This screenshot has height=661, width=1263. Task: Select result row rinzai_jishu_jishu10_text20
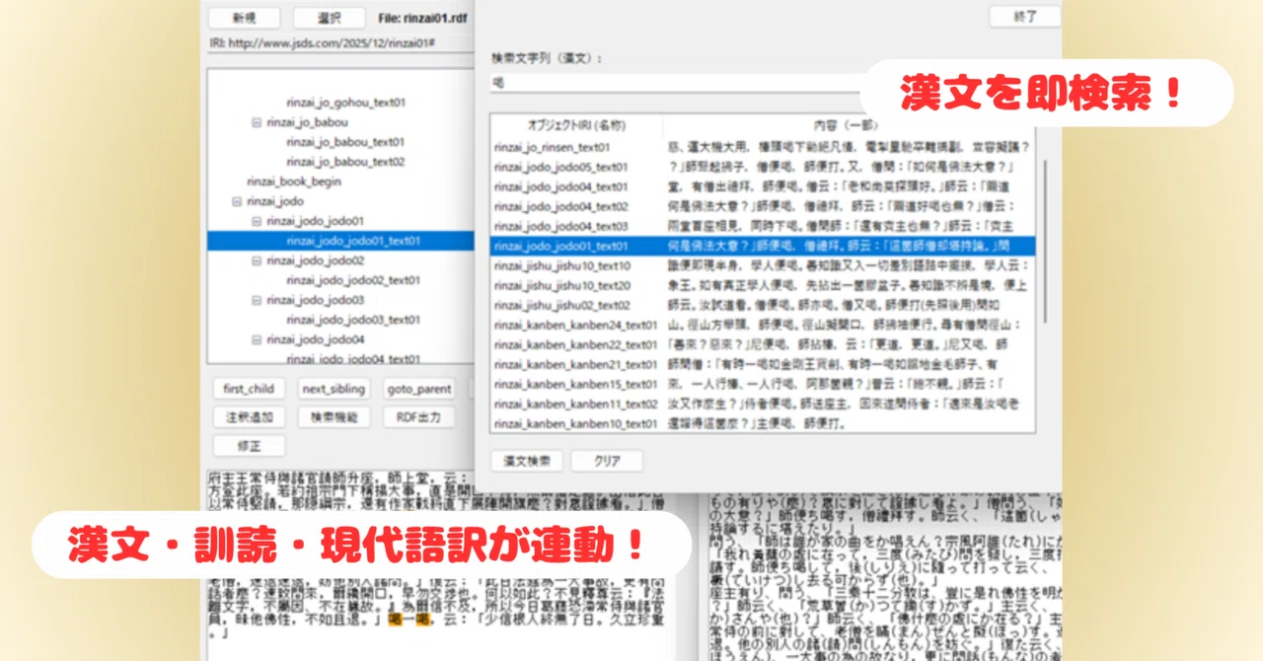[762, 285]
